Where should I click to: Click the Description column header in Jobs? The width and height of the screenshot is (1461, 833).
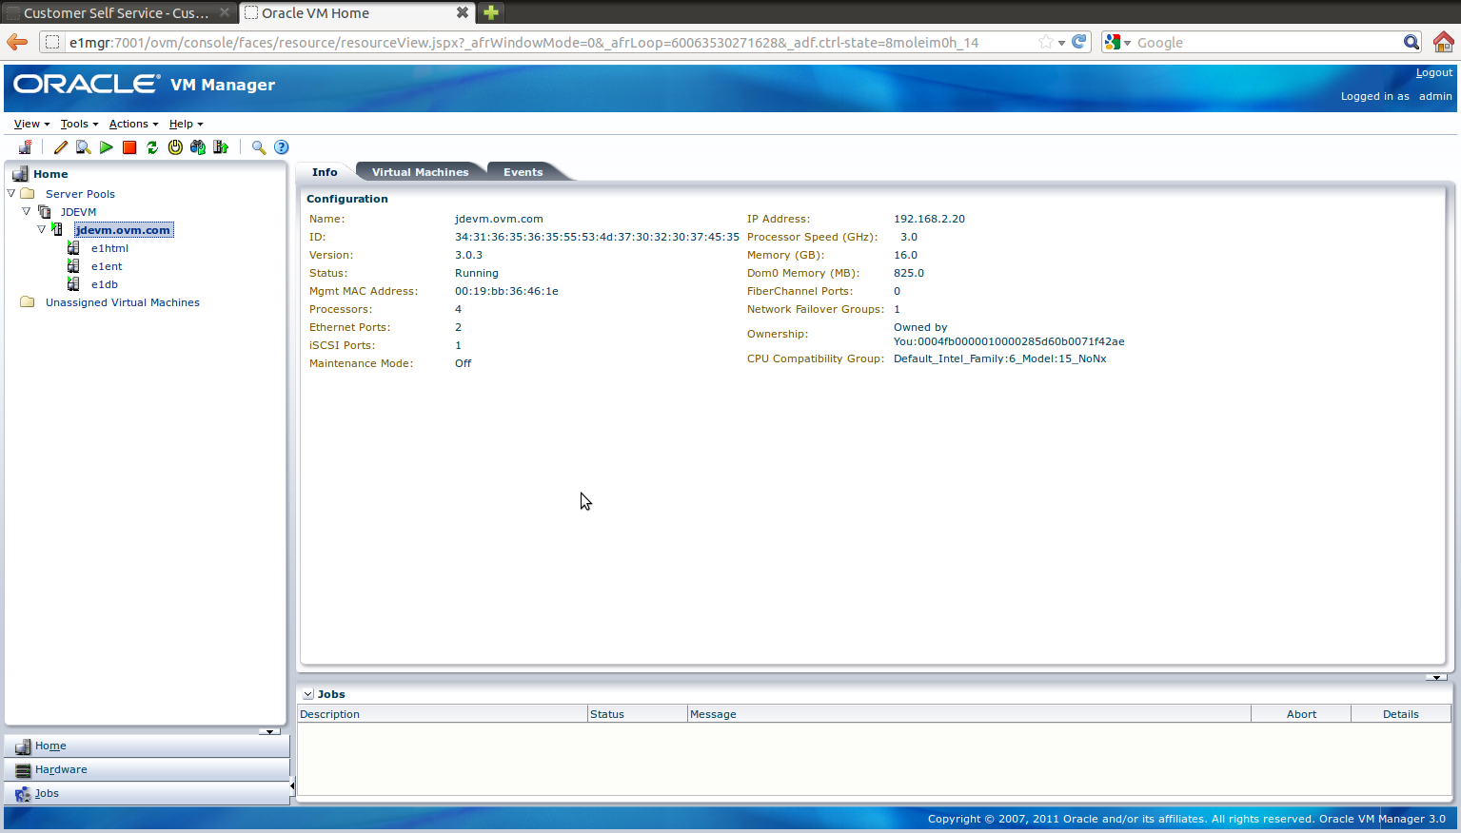coord(443,714)
